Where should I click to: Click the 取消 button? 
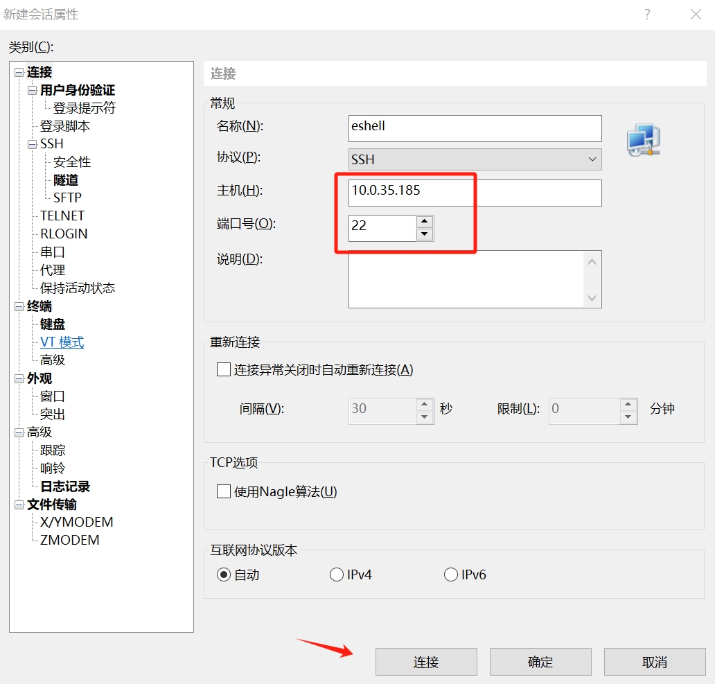coord(655,662)
